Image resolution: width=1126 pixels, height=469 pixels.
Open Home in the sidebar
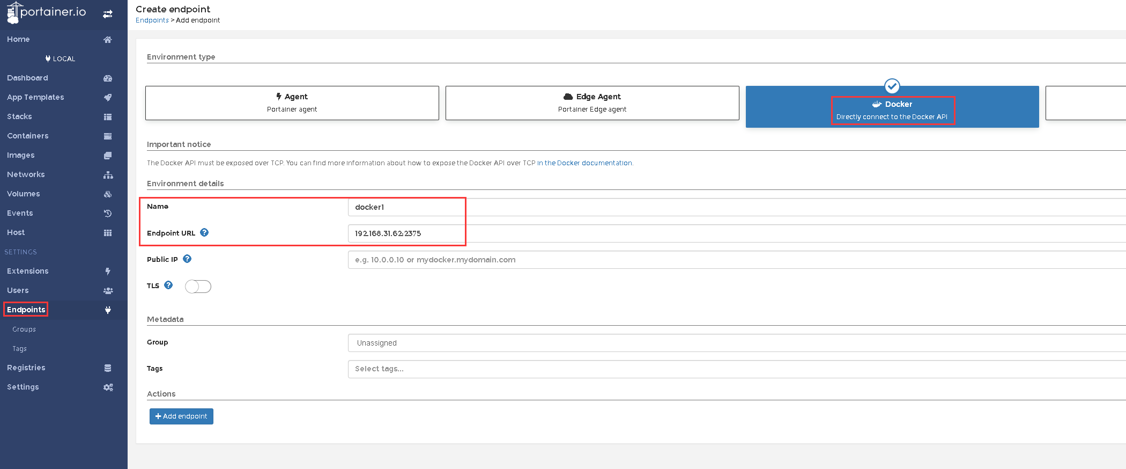(18, 39)
